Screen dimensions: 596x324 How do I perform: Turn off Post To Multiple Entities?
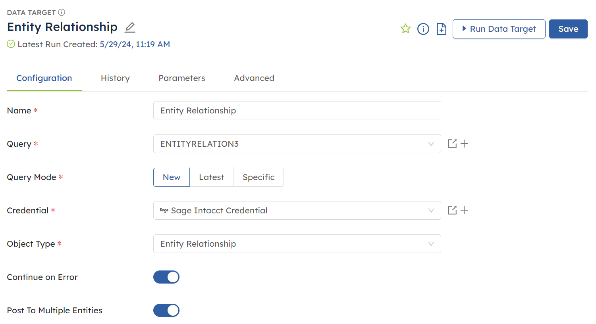(x=166, y=310)
